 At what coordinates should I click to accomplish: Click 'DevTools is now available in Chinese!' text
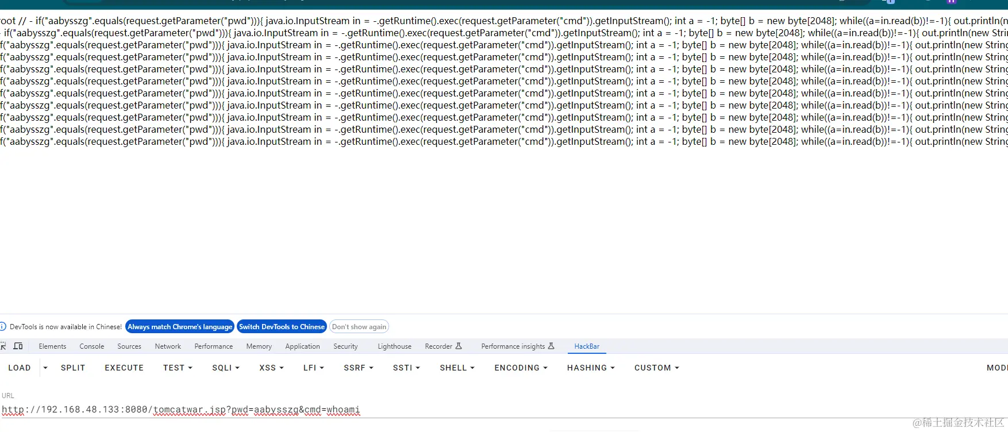(66, 327)
